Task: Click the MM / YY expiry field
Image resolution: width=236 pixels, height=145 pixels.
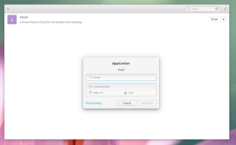Action: (x=104, y=93)
